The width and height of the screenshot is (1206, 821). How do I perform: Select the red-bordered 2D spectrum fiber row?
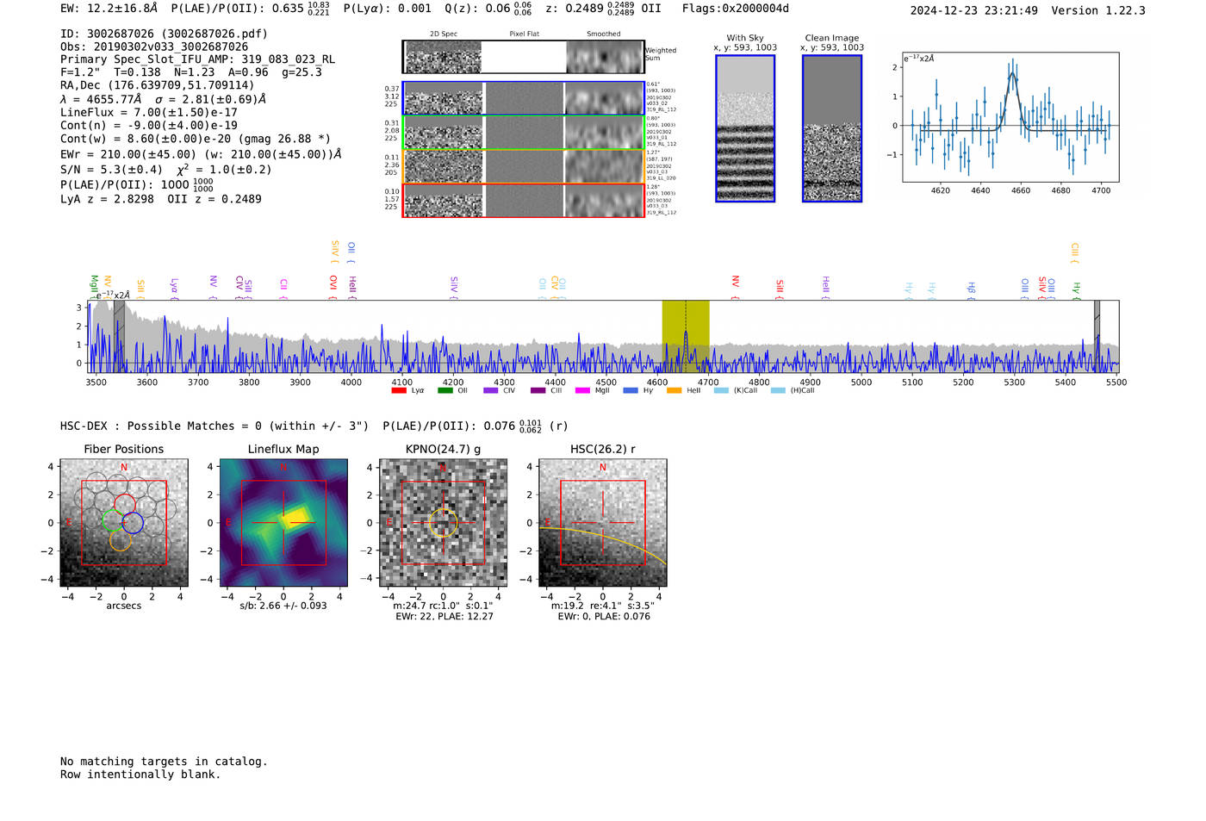point(524,201)
